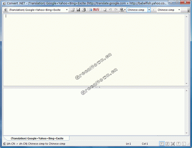Click the save floppy disk icon
The image size is (192, 148).
tap(78, 10)
